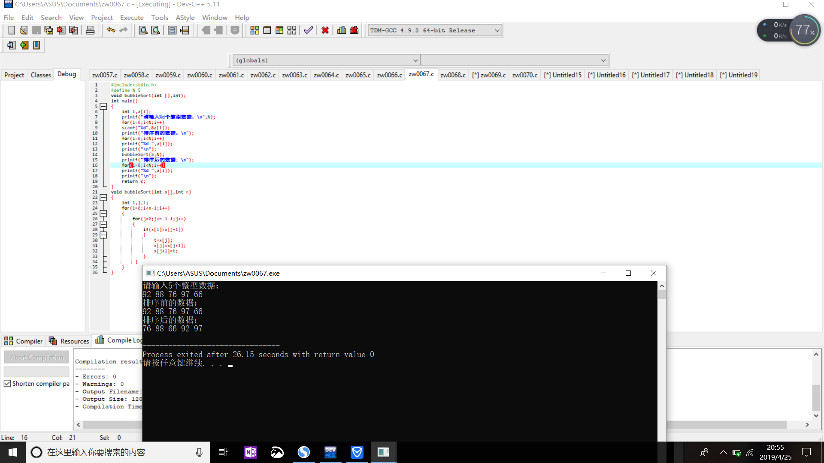
Task: Click the New file toolbar icon
Action: click(x=12, y=30)
